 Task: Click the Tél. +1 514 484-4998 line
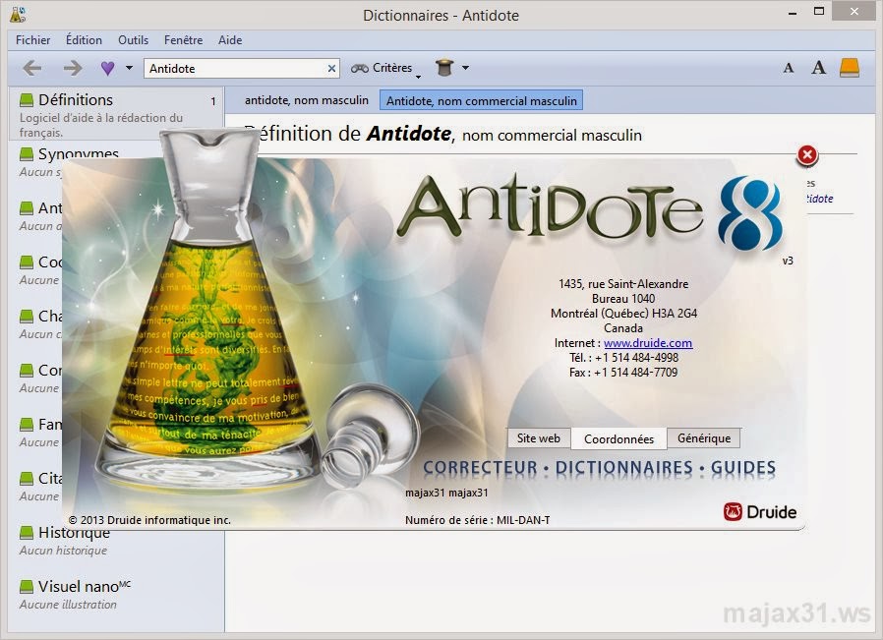(x=624, y=358)
